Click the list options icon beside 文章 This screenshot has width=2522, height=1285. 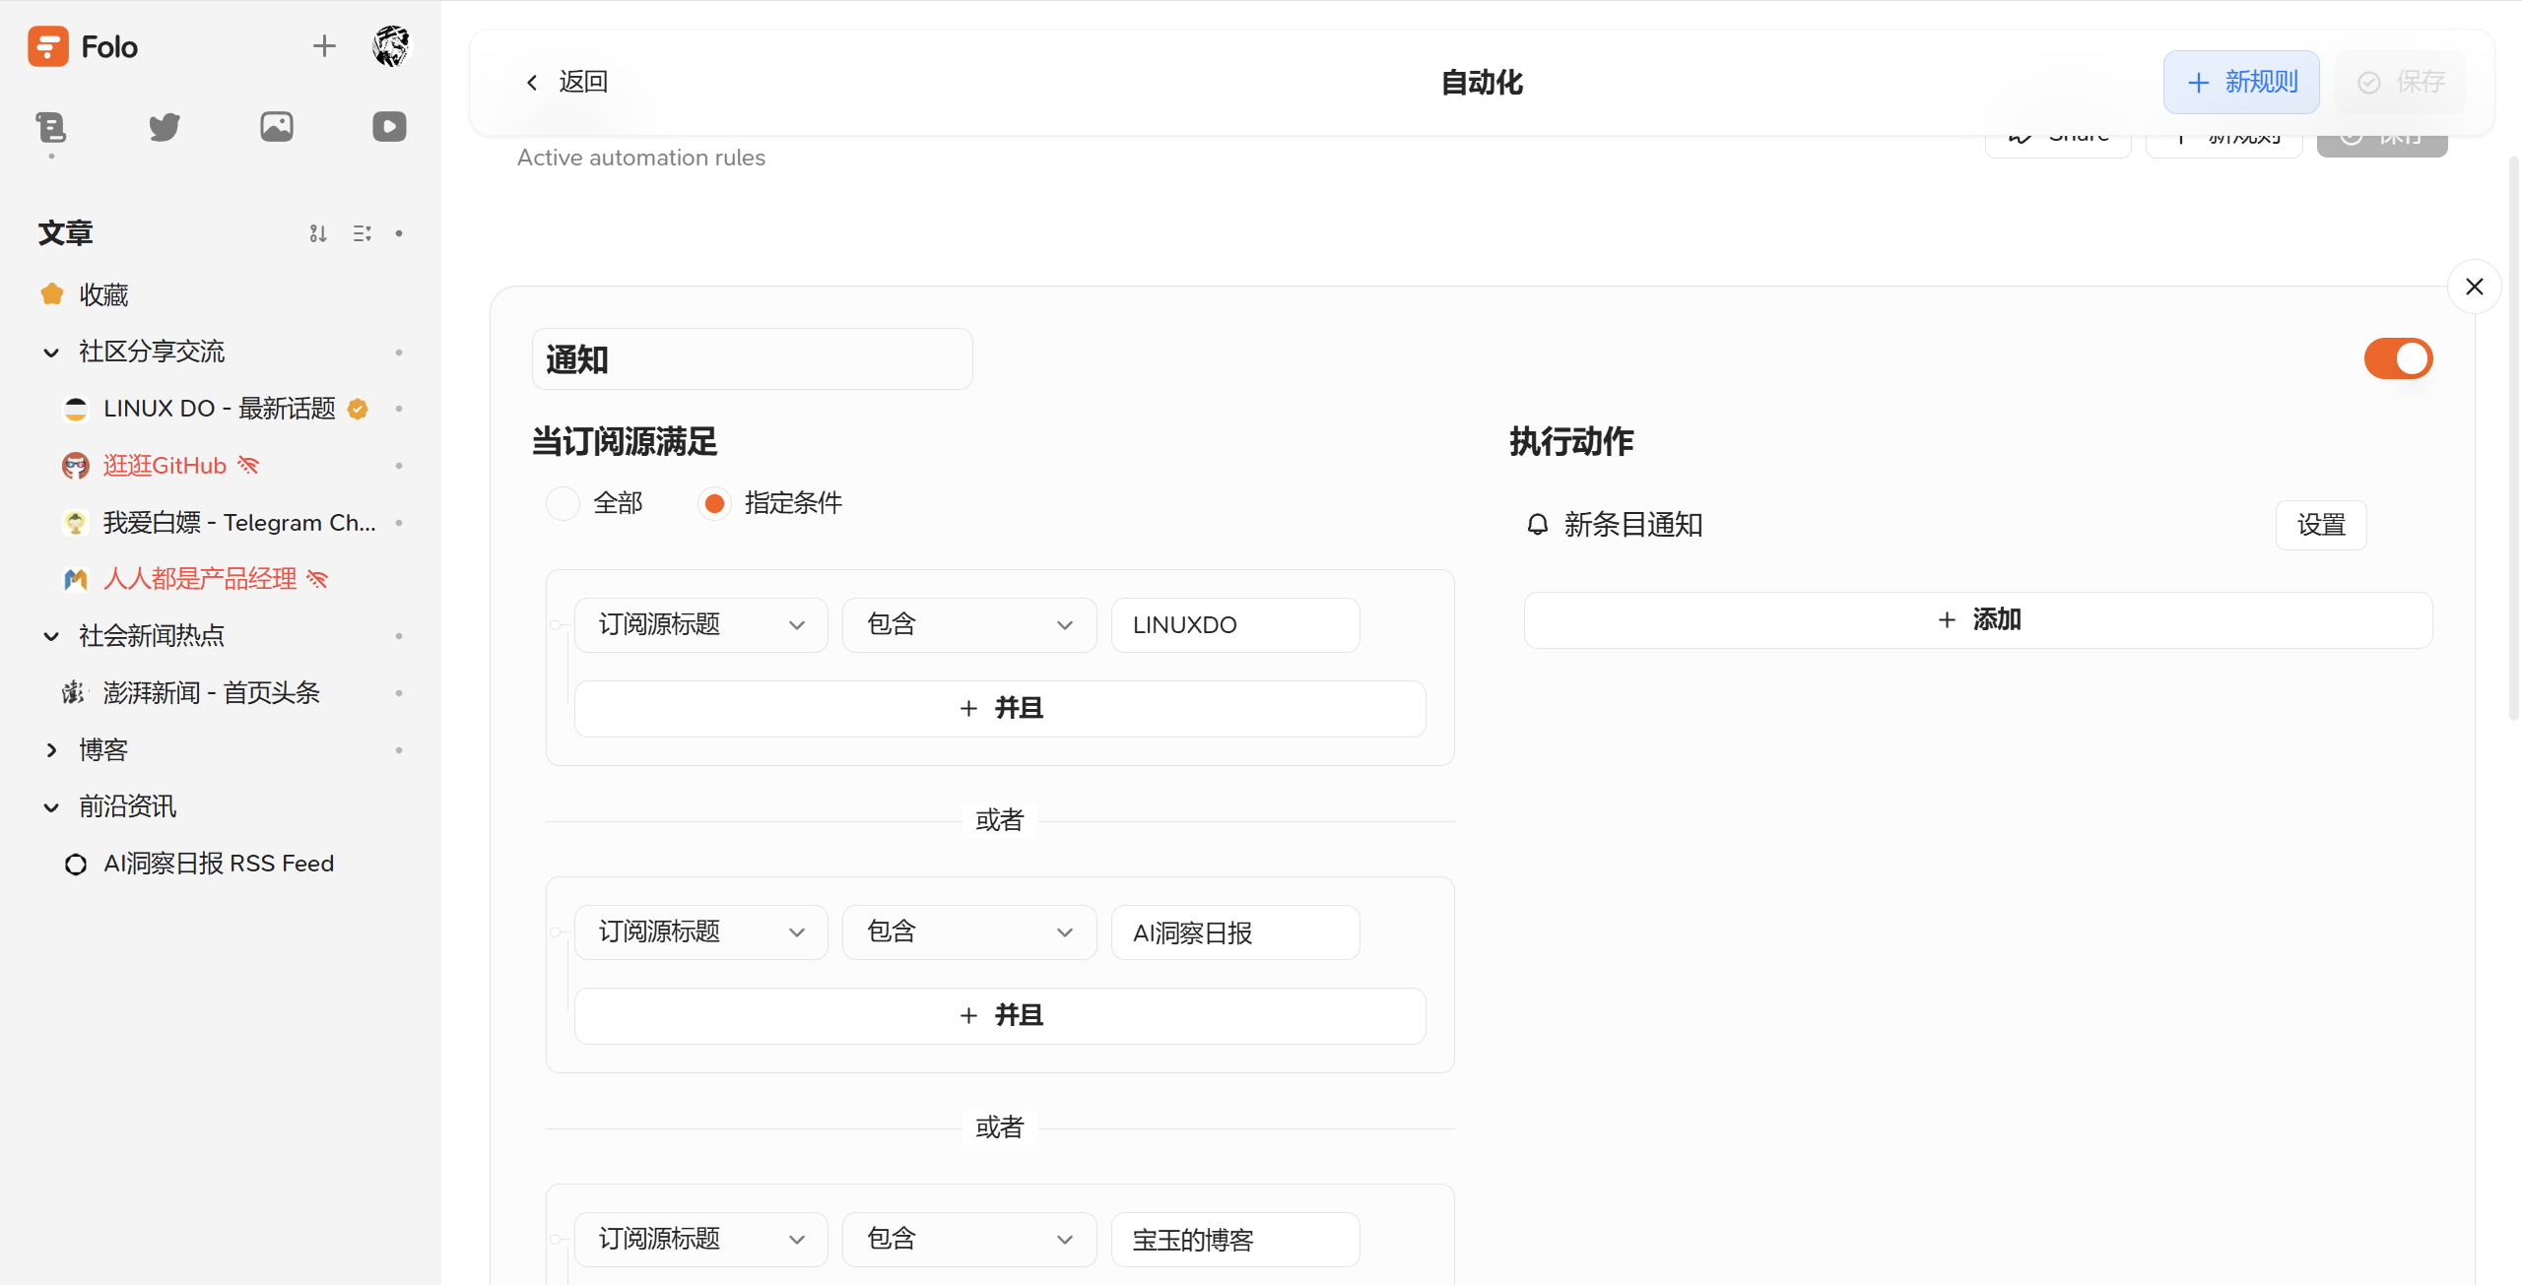click(363, 233)
